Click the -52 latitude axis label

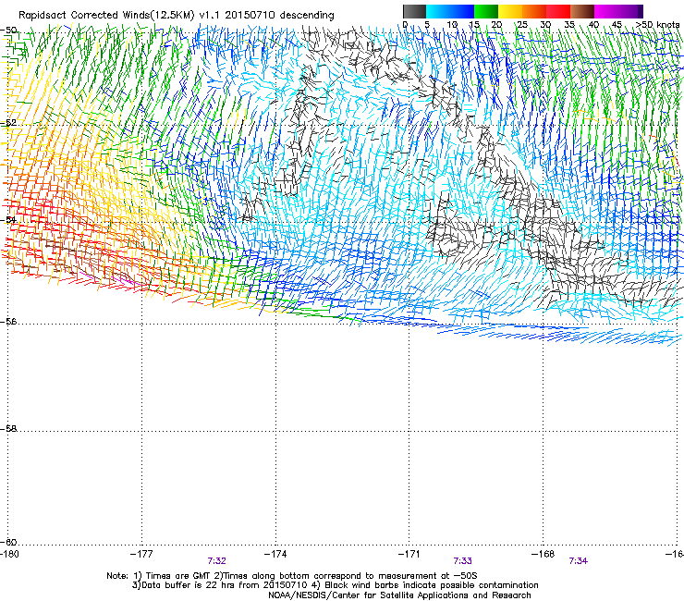8,123
